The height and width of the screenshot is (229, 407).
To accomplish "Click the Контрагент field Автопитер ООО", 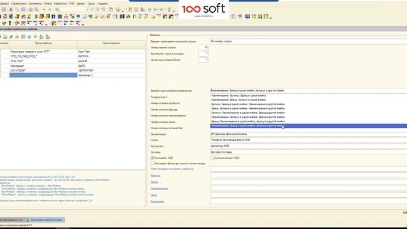I will [x=308, y=146].
